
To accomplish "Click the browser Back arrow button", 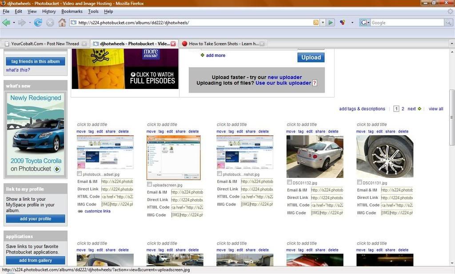I will pyautogui.click(x=6, y=22).
